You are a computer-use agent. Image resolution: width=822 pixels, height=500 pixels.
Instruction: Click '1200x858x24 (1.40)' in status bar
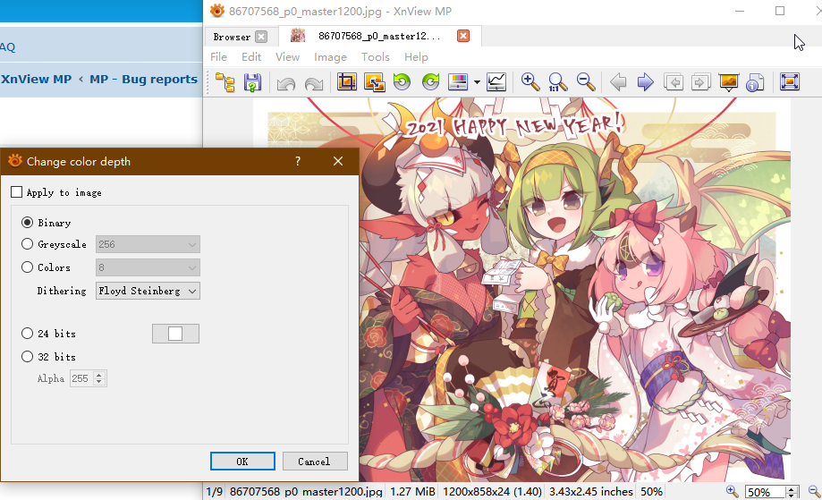pos(492,492)
